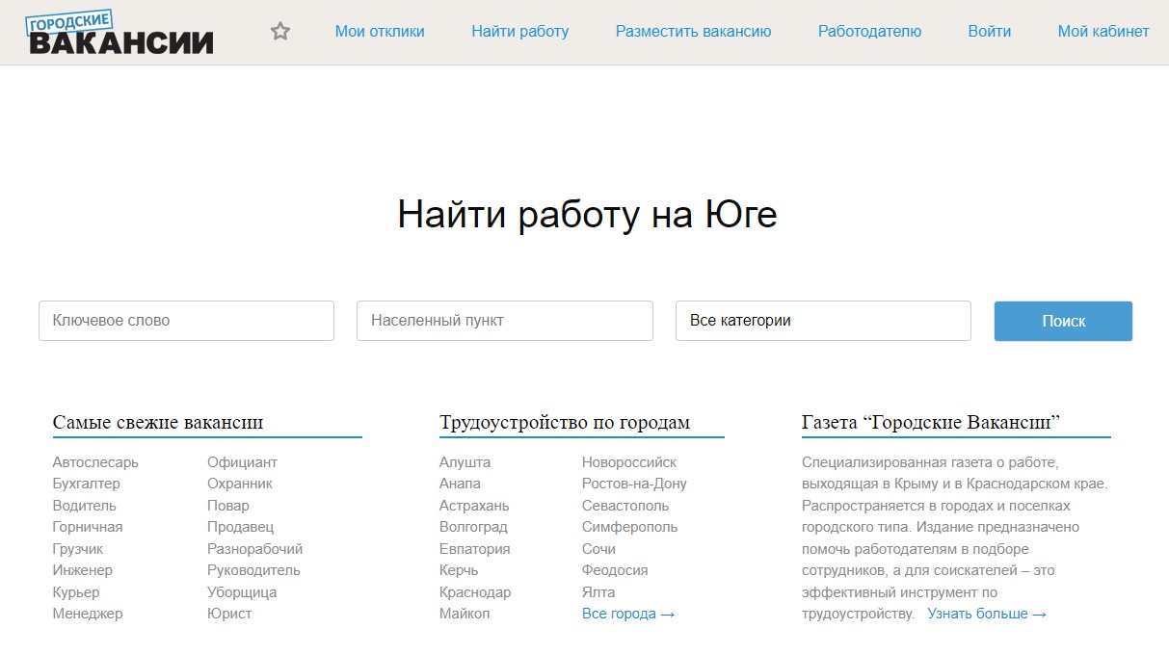Open Менеджер vacancies link
1169x655 pixels.
click(88, 614)
